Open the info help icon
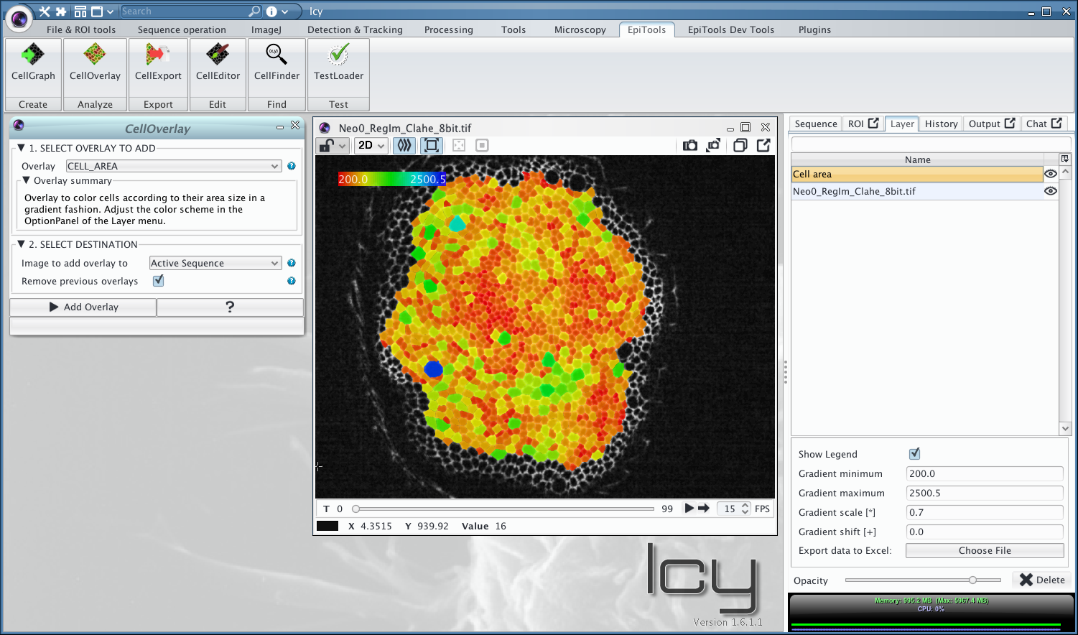The height and width of the screenshot is (635, 1078). point(271,11)
